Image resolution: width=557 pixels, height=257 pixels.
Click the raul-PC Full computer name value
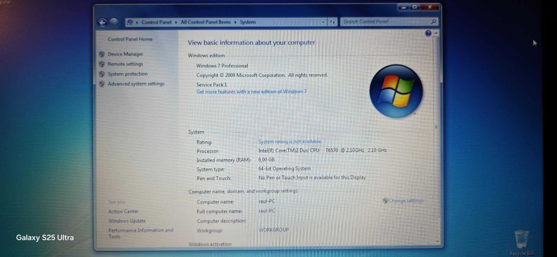click(x=267, y=211)
